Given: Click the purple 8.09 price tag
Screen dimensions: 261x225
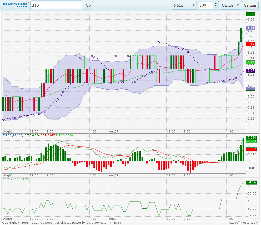Looking at the screenshot, I should click(x=251, y=70).
